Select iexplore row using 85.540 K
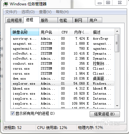 pos(62,99)
